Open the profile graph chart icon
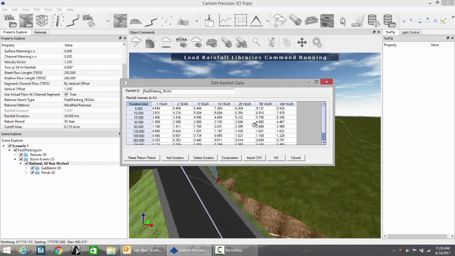Screen dimensions: 455x256 pos(225,21)
